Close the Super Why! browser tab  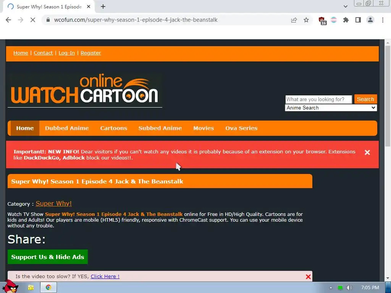click(x=89, y=7)
